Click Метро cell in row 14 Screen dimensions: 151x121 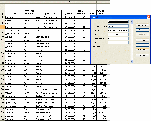[x=48, y=50]
